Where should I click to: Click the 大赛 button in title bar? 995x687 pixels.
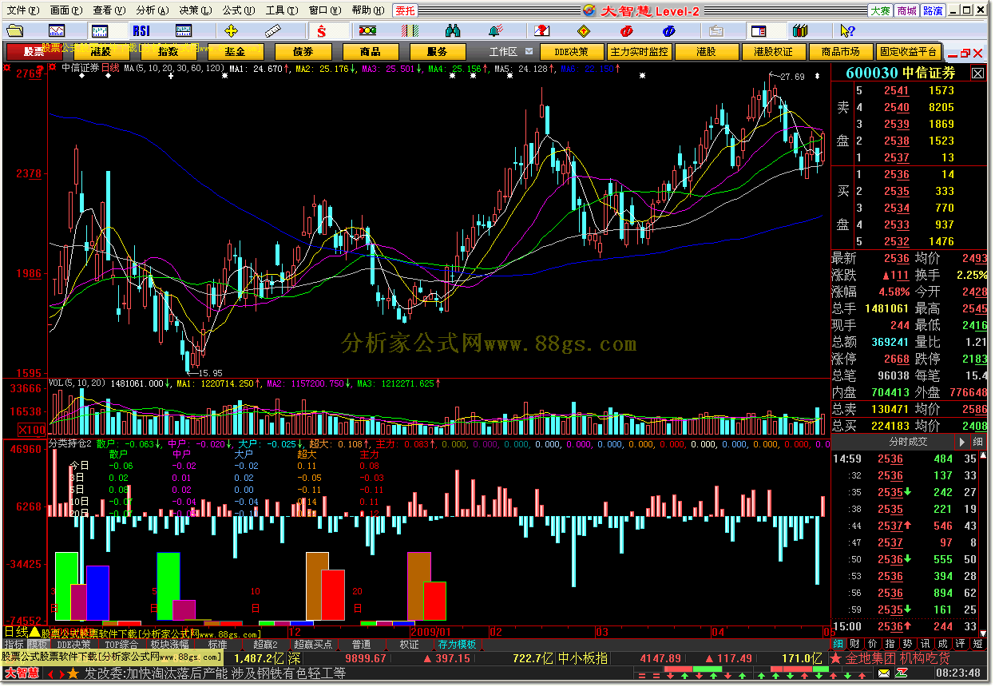[881, 10]
